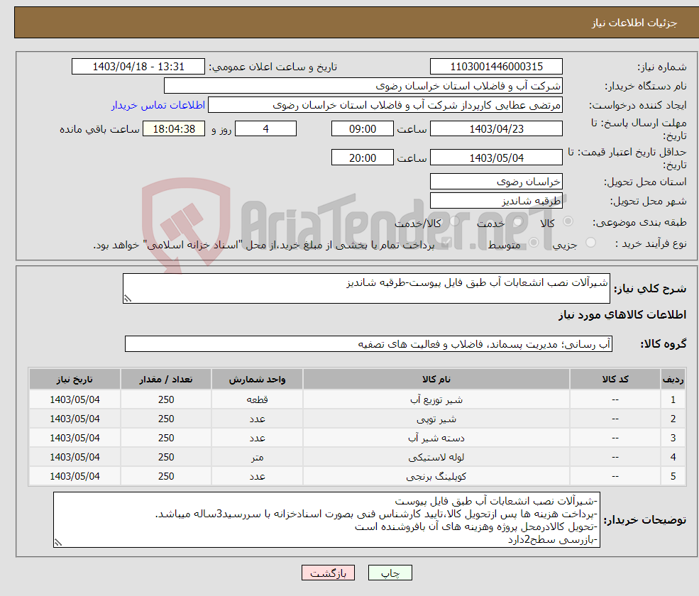Click the delivery province field خراسان رضوی
This screenshot has width=699, height=596.
(x=496, y=182)
